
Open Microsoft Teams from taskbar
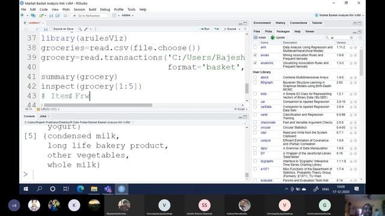pos(108,189)
